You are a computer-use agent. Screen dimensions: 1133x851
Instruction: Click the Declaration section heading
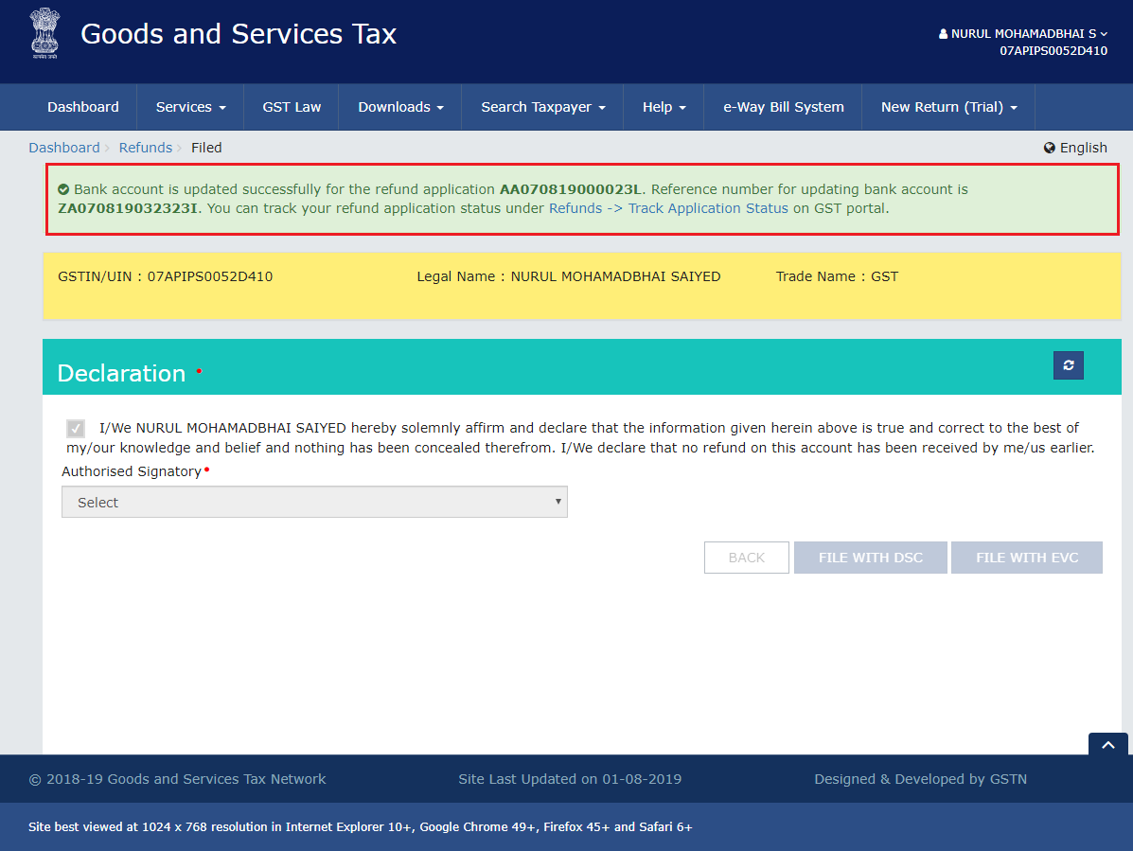click(121, 374)
